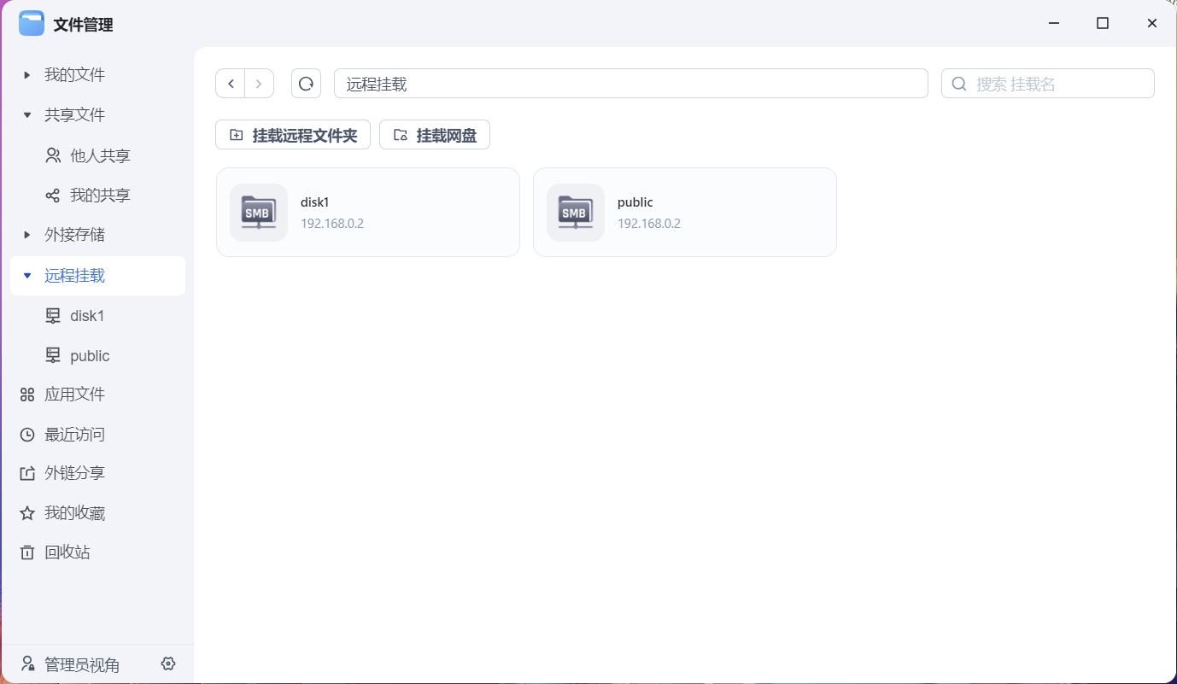Click the refresh icon beside the path bar
Viewport: 1177px width, 684px height.
click(x=306, y=84)
